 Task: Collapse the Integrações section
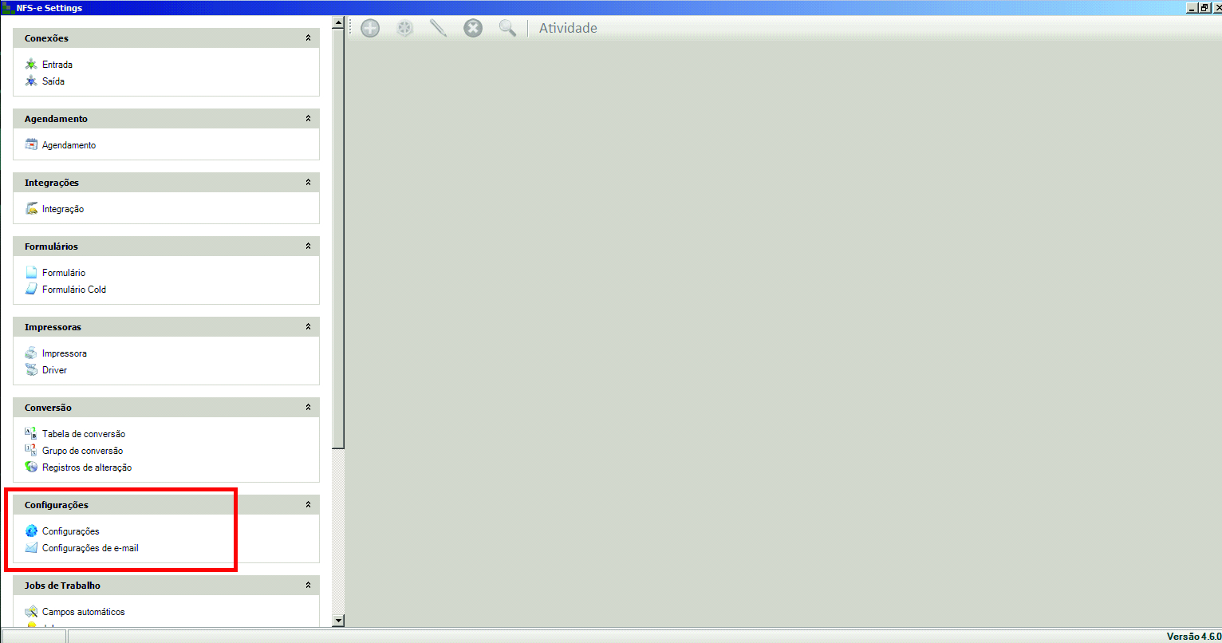coord(308,183)
